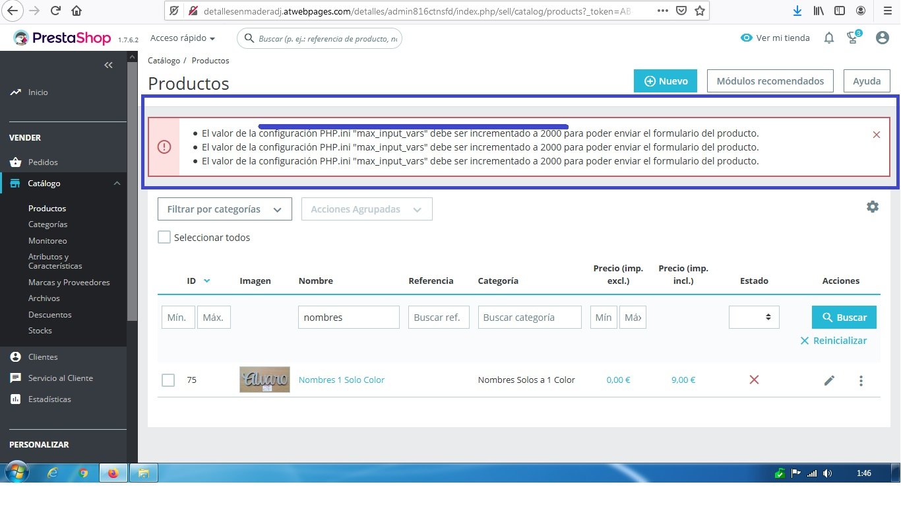Open the Estado filter select
The width and height of the screenshot is (901, 507).
[x=754, y=317]
